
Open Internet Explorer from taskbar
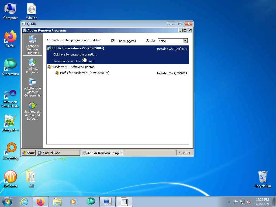pos(24,202)
